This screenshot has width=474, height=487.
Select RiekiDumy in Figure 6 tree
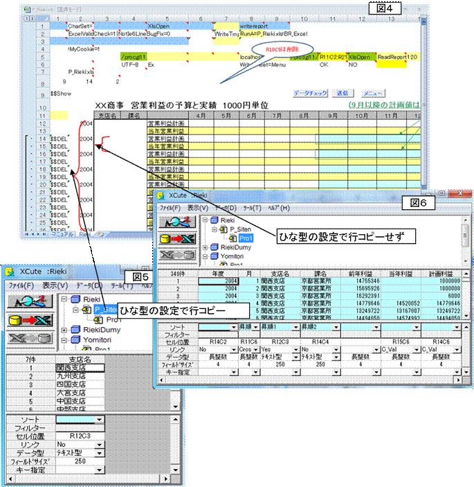[x=236, y=247]
